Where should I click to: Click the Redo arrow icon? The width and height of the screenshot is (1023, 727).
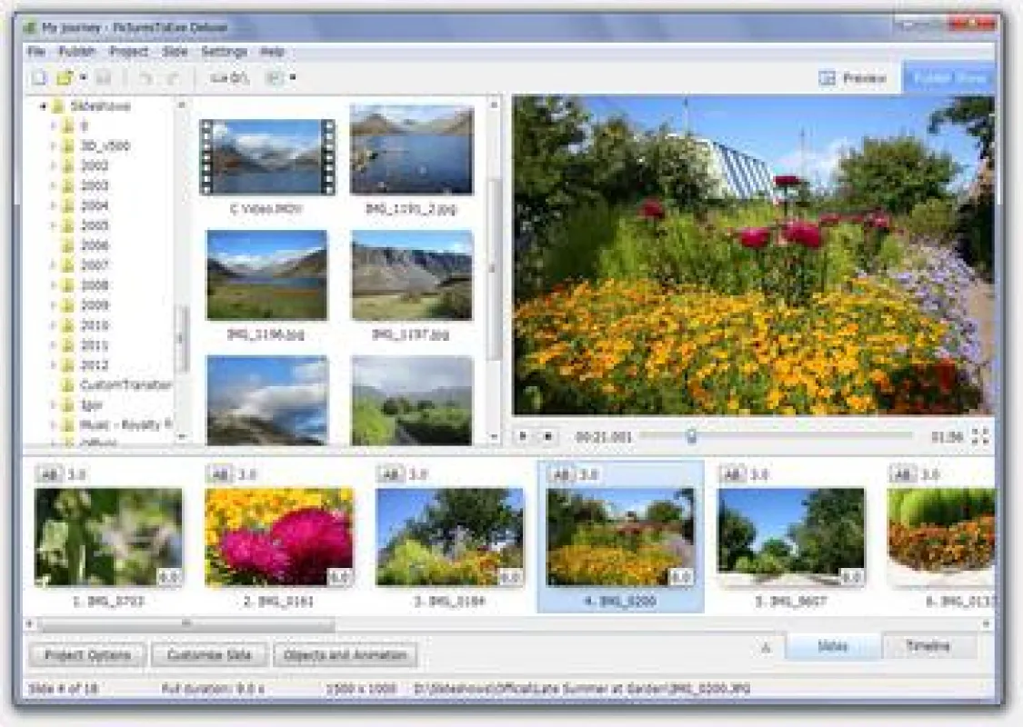pyautogui.click(x=172, y=78)
